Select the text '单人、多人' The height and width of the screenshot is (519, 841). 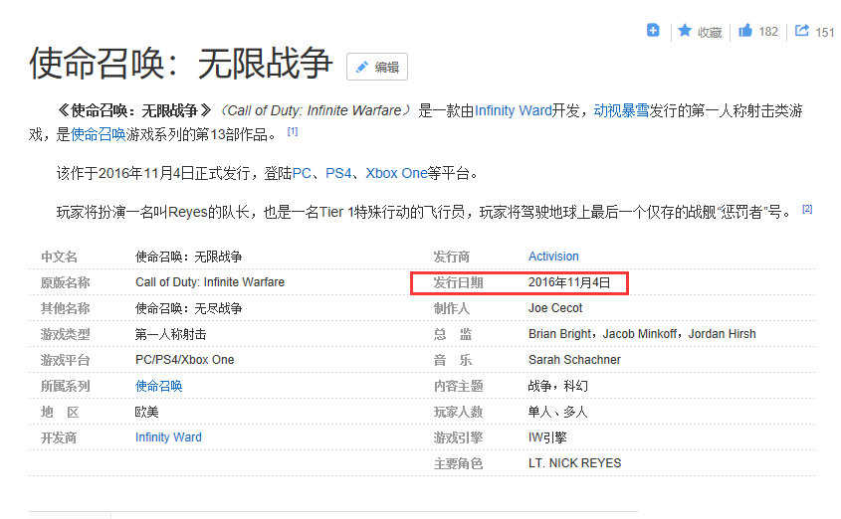[557, 412]
